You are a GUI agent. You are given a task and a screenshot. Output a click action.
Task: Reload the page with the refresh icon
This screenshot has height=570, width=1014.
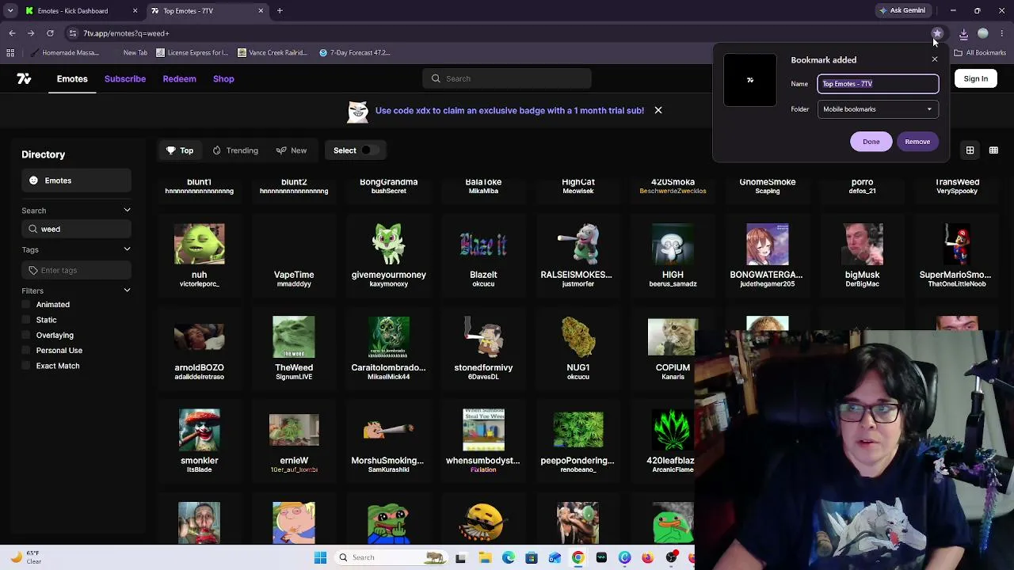click(x=50, y=33)
